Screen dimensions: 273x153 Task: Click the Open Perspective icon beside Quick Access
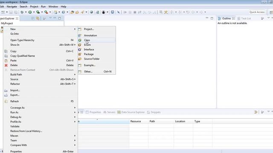click(271, 12)
